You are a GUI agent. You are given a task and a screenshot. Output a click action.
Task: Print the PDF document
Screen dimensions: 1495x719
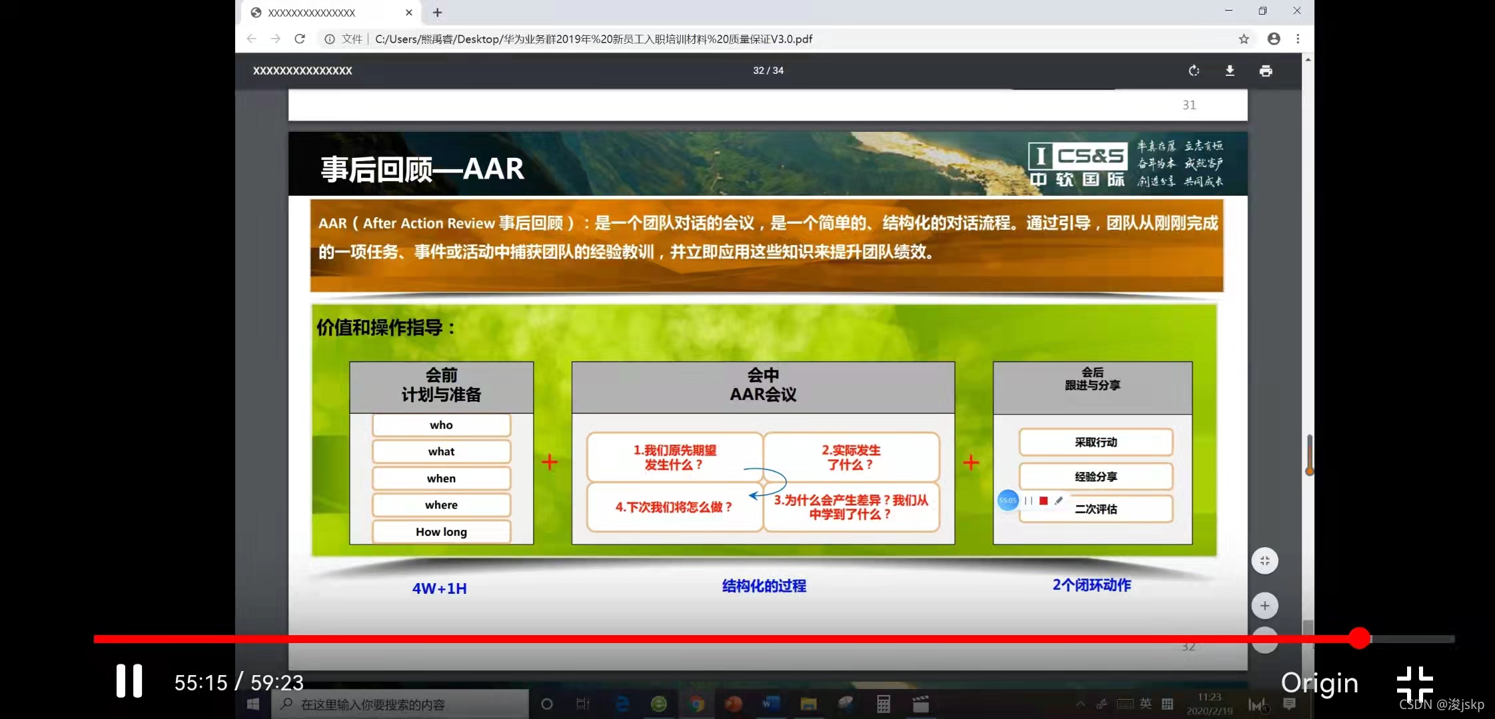point(1266,71)
